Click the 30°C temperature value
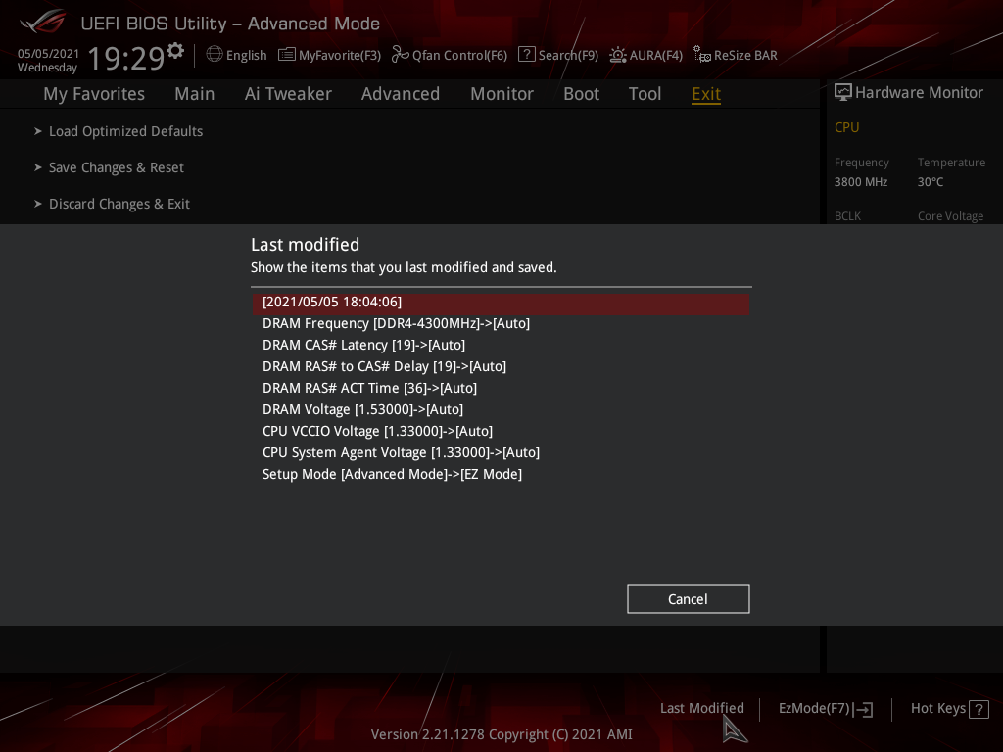The width and height of the screenshot is (1003, 752). (x=931, y=182)
